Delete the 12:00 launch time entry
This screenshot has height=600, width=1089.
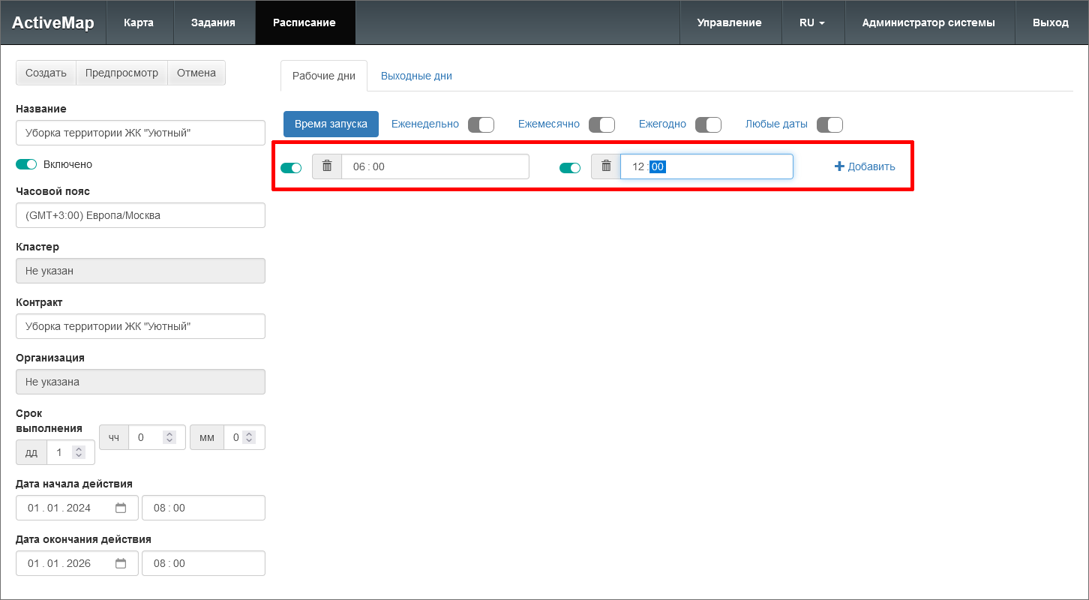[x=606, y=166]
